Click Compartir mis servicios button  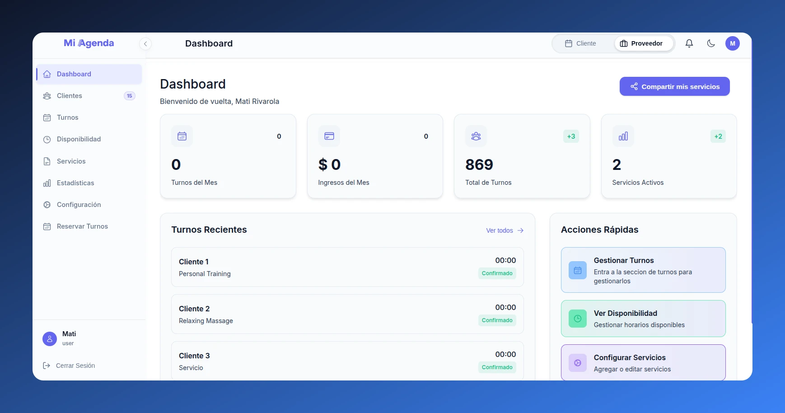coord(675,86)
